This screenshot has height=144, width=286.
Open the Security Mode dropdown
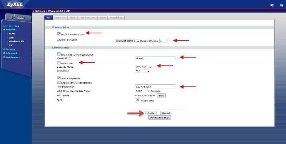143,67
